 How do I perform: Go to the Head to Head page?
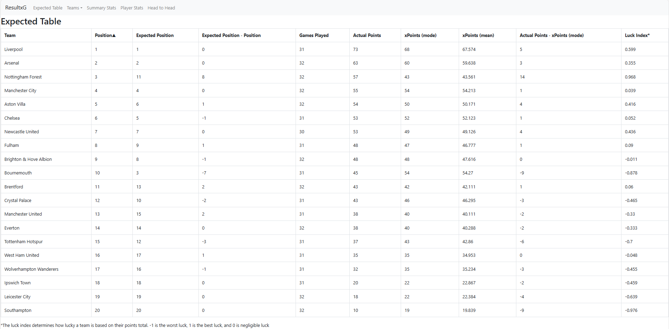[161, 8]
